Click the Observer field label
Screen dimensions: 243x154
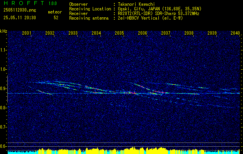(78, 4)
